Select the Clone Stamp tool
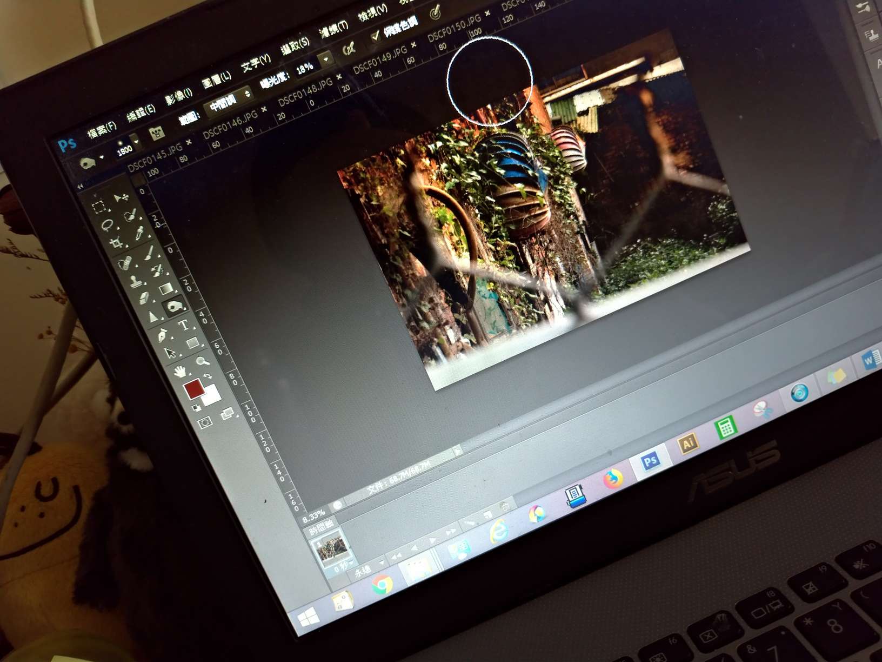This screenshot has height=662, width=882. [x=135, y=281]
